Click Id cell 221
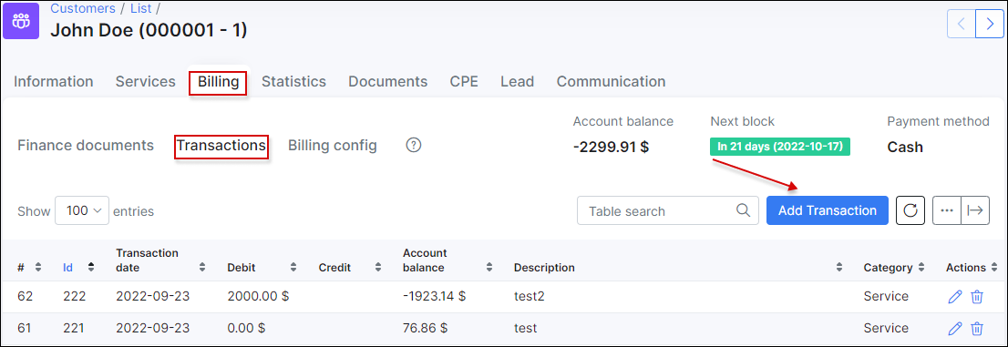 (x=74, y=329)
